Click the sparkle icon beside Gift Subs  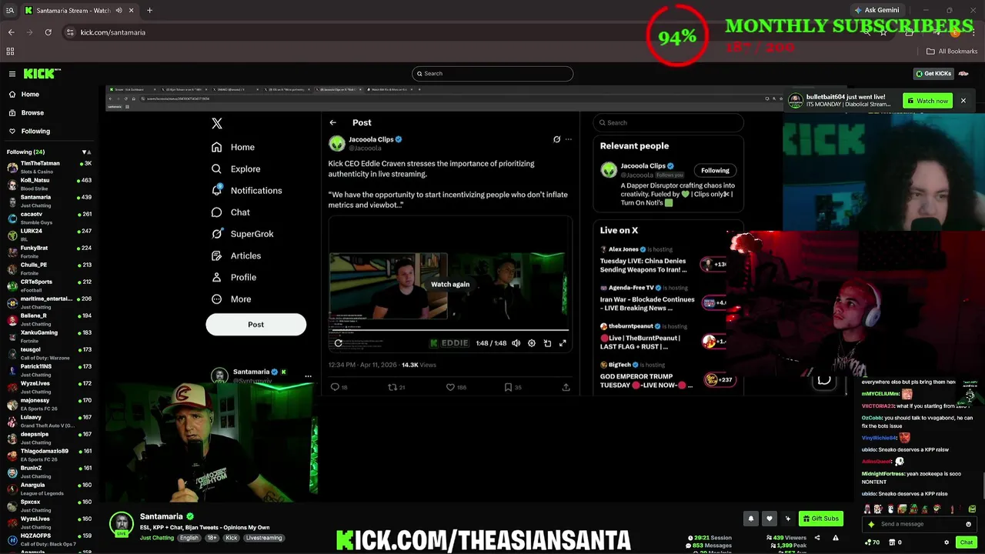[x=787, y=519]
